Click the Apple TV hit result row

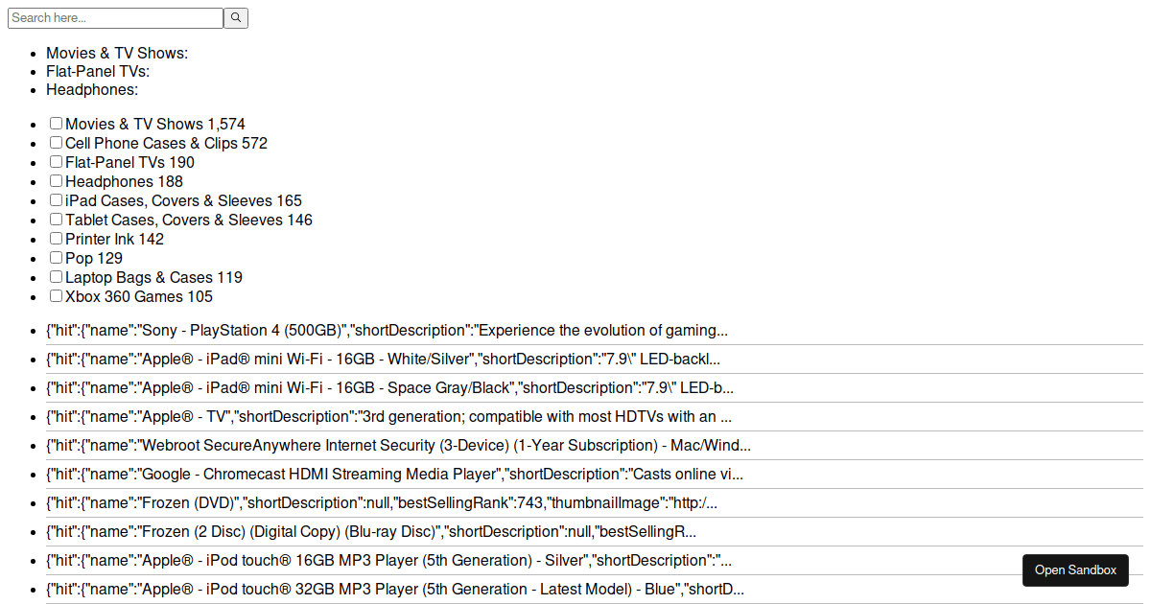[595, 417]
